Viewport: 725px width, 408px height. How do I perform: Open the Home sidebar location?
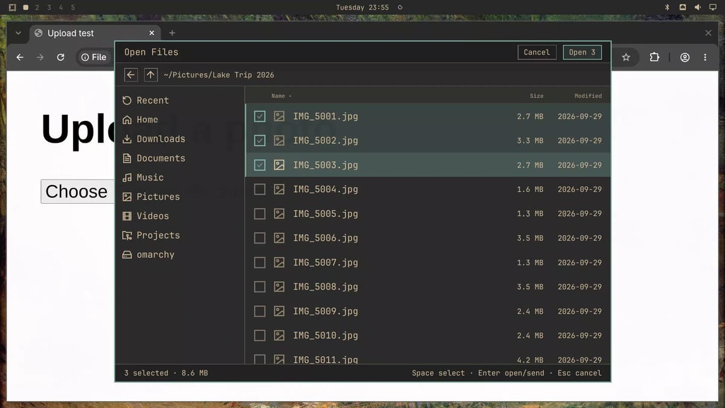pyautogui.click(x=140, y=120)
